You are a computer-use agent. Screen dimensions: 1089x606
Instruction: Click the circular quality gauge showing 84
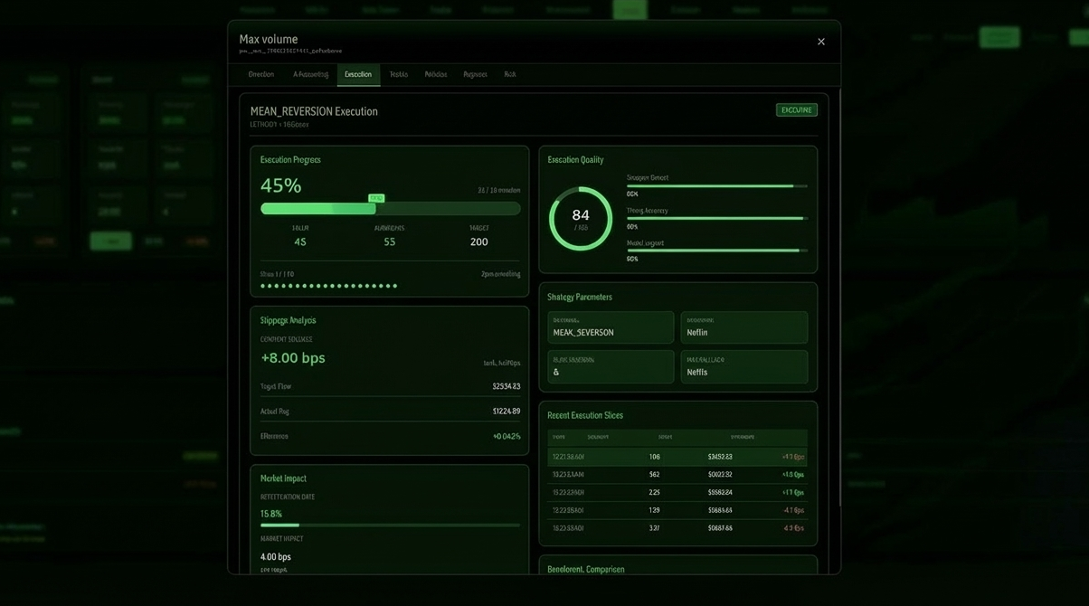click(581, 218)
